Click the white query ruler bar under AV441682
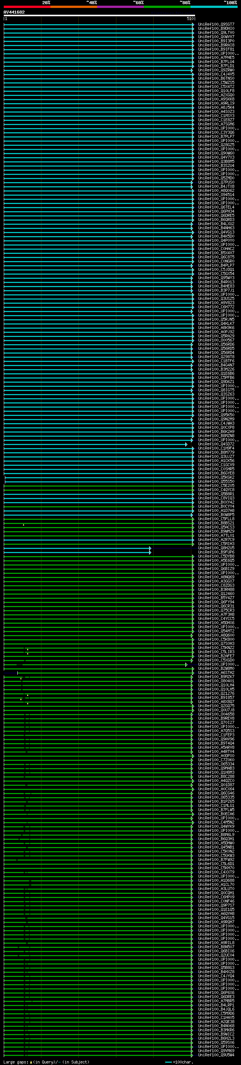Screen dimensions: 241x1065 point(99,15)
